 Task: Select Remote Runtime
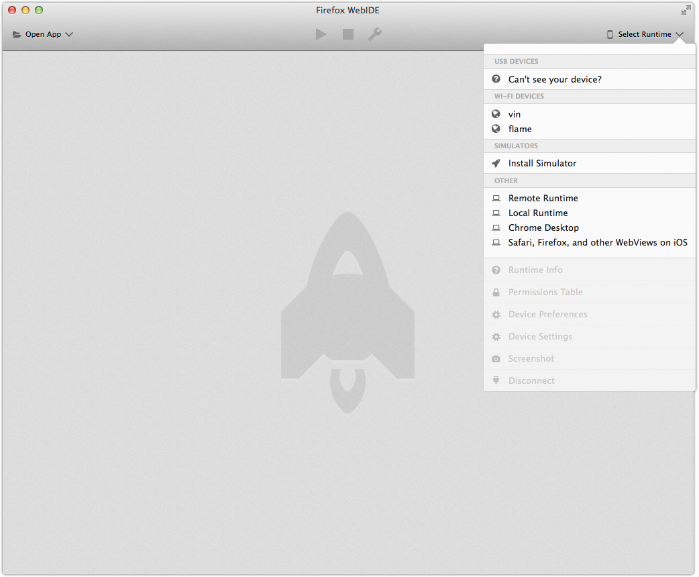pos(590,198)
